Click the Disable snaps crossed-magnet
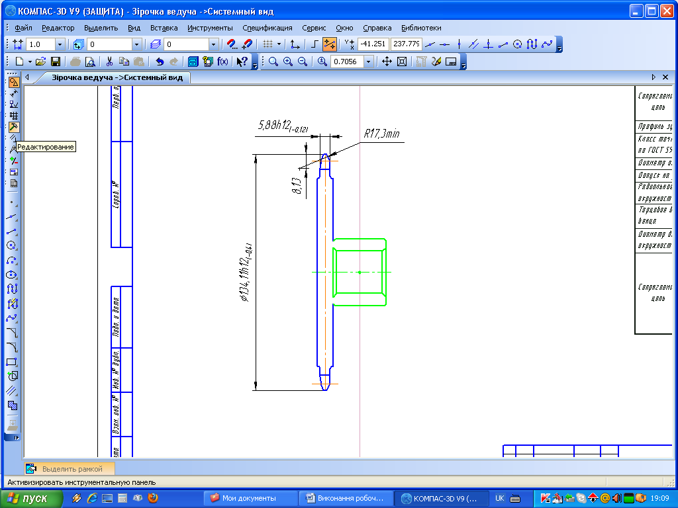Screen dimensions: 678x508 (247, 44)
